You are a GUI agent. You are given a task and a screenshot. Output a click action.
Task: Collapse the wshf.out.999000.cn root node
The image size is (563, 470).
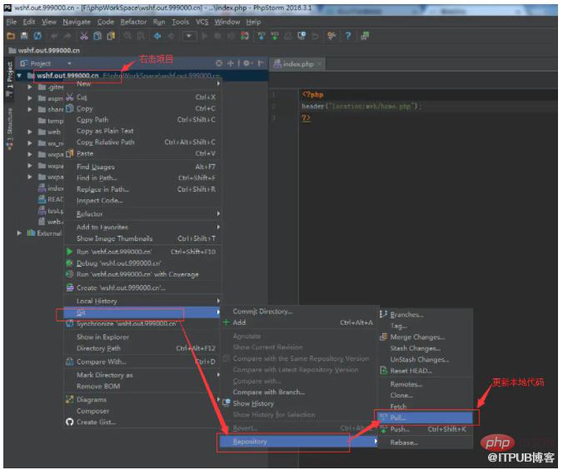pyautogui.click(x=19, y=76)
